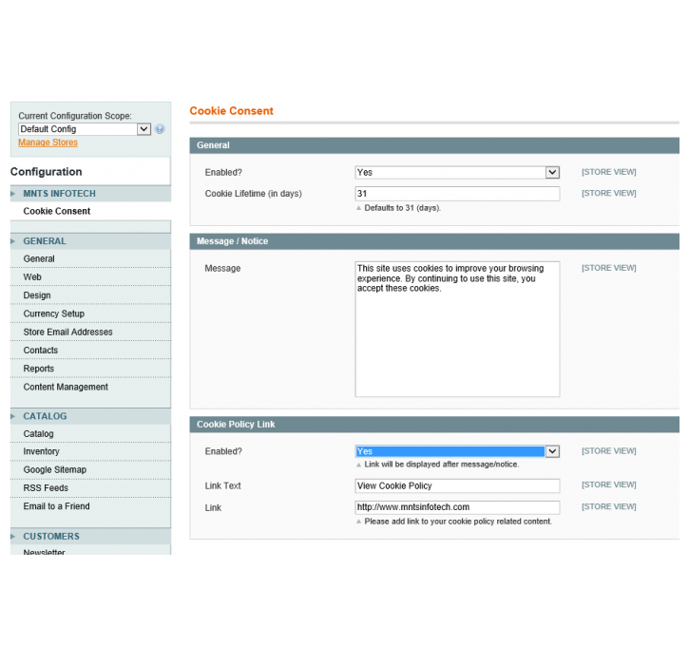Expand the MNTS INFOTECH sidebar group arrow
Viewport: 689px width, 646px height.
(x=13, y=194)
